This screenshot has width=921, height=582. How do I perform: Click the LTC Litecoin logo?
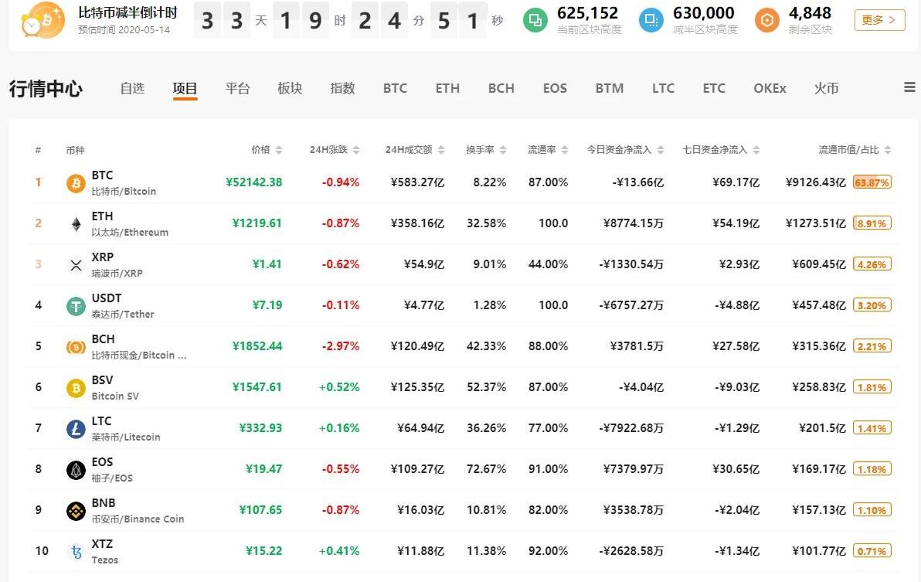[76, 429]
